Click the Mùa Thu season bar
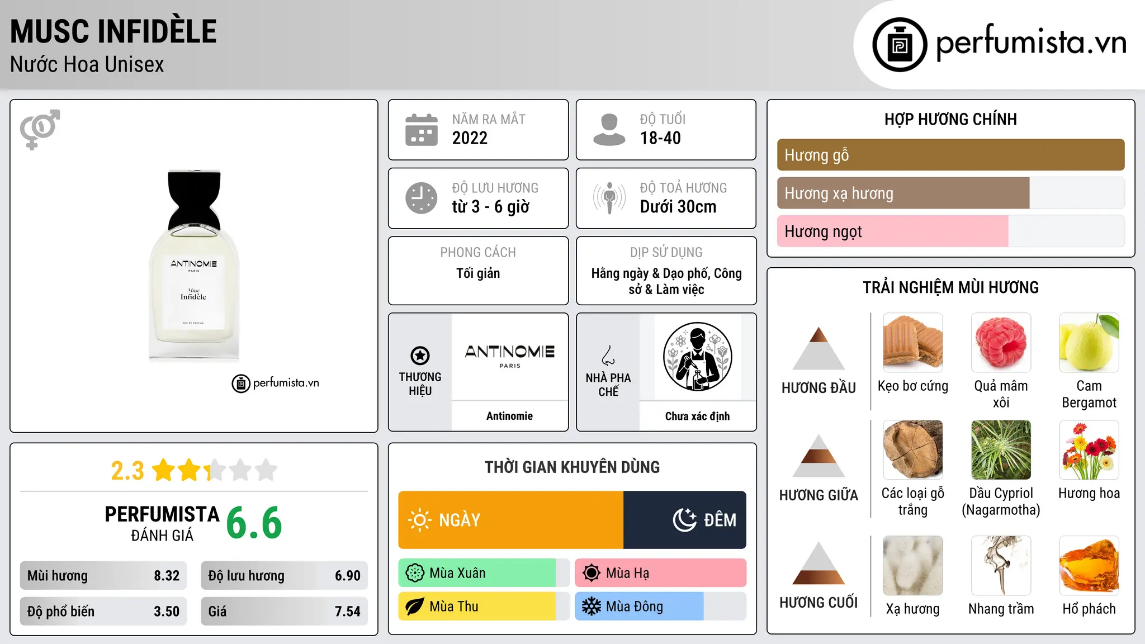 pyautogui.click(x=484, y=607)
